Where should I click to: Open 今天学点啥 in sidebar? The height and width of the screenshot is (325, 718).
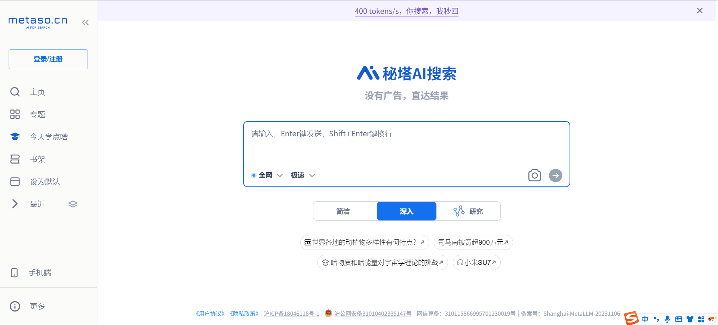[49, 137]
